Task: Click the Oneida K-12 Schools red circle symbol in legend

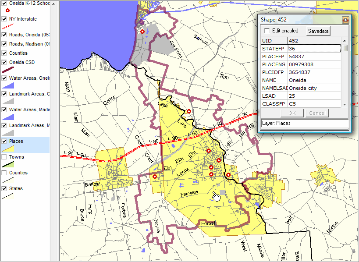Action: (x=7, y=10)
